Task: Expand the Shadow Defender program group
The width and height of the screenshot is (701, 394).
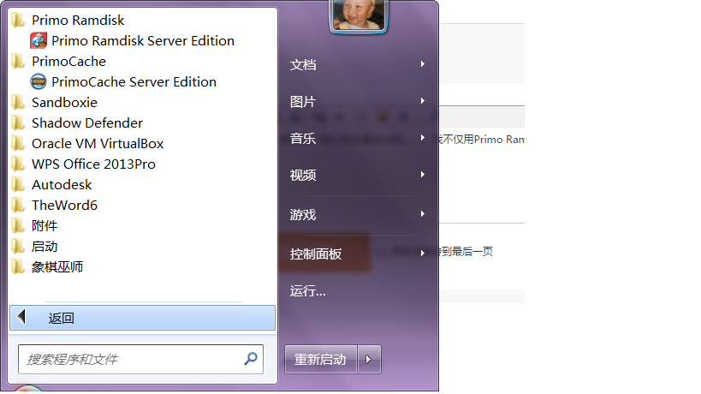Action: click(x=87, y=123)
